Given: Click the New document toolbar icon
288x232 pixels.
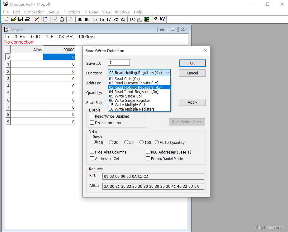Looking at the screenshot, I should click(x=6, y=19).
